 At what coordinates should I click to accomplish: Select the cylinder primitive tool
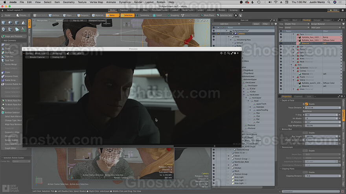pyautogui.click(x=17, y=23)
